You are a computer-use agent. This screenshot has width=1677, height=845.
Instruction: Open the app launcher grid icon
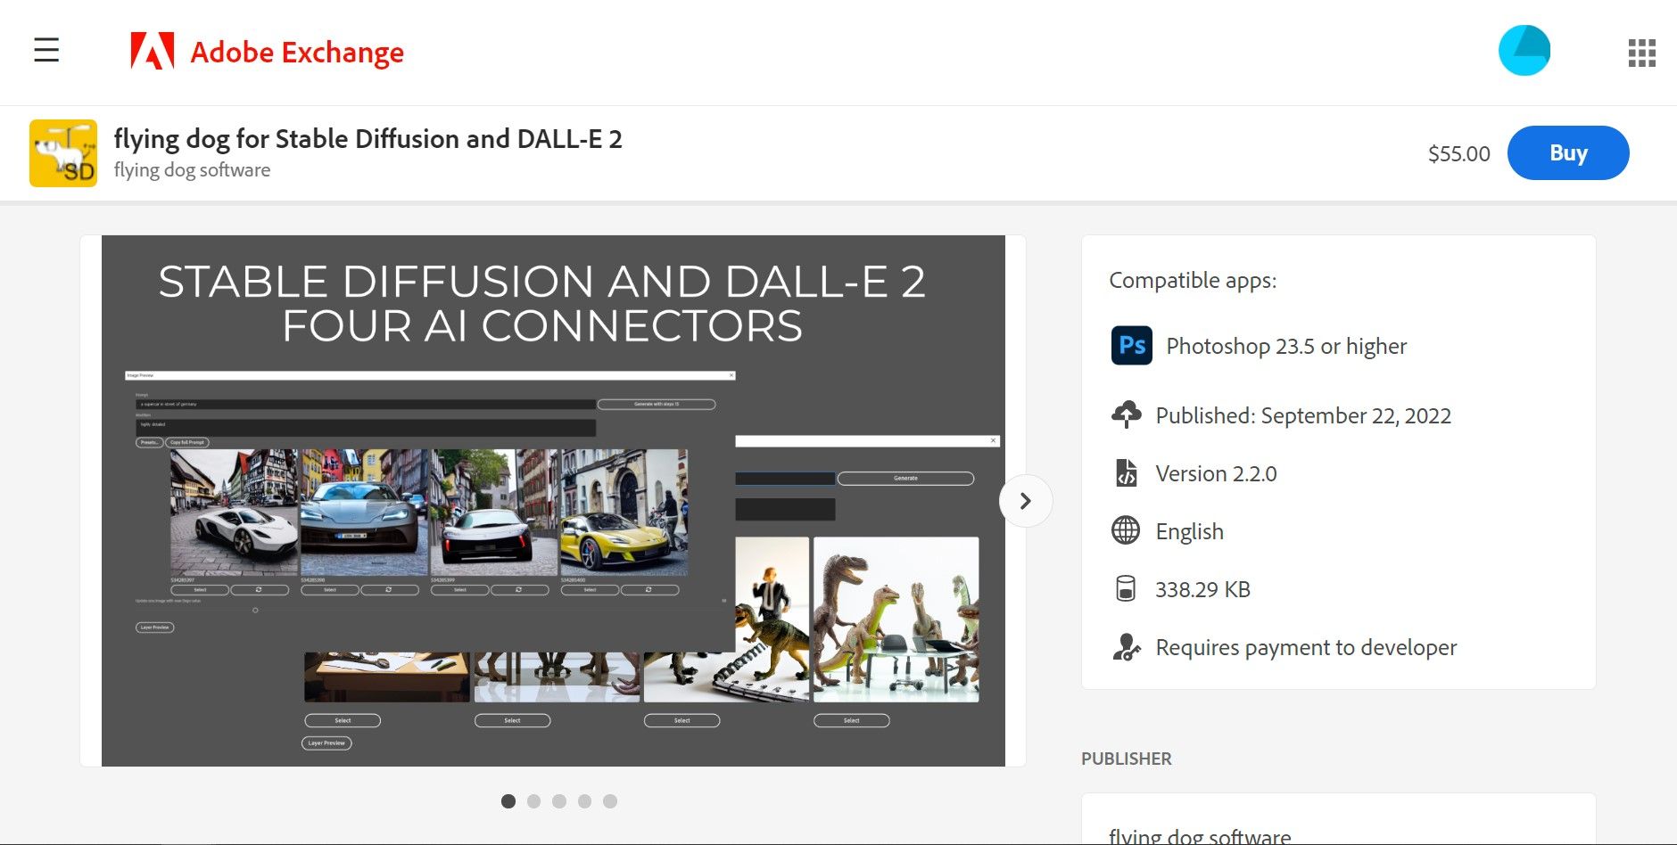tap(1640, 51)
